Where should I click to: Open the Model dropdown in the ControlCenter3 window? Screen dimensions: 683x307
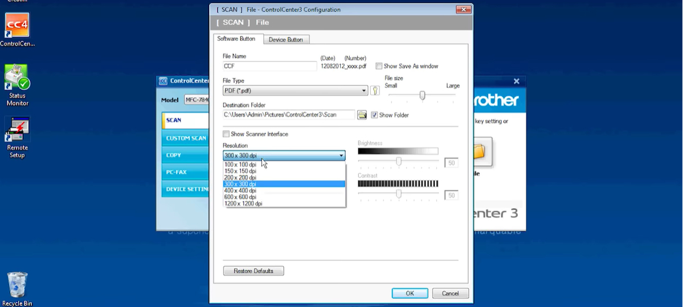197,99
